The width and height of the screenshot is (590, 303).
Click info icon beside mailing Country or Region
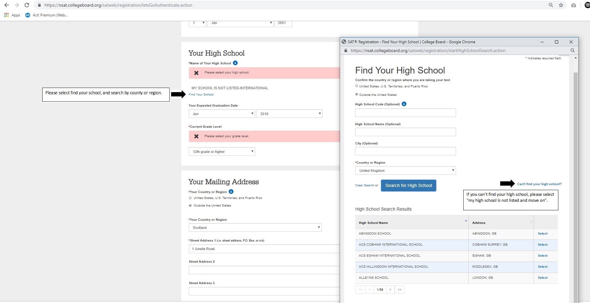pyautogui.click(x=231, y=192)
